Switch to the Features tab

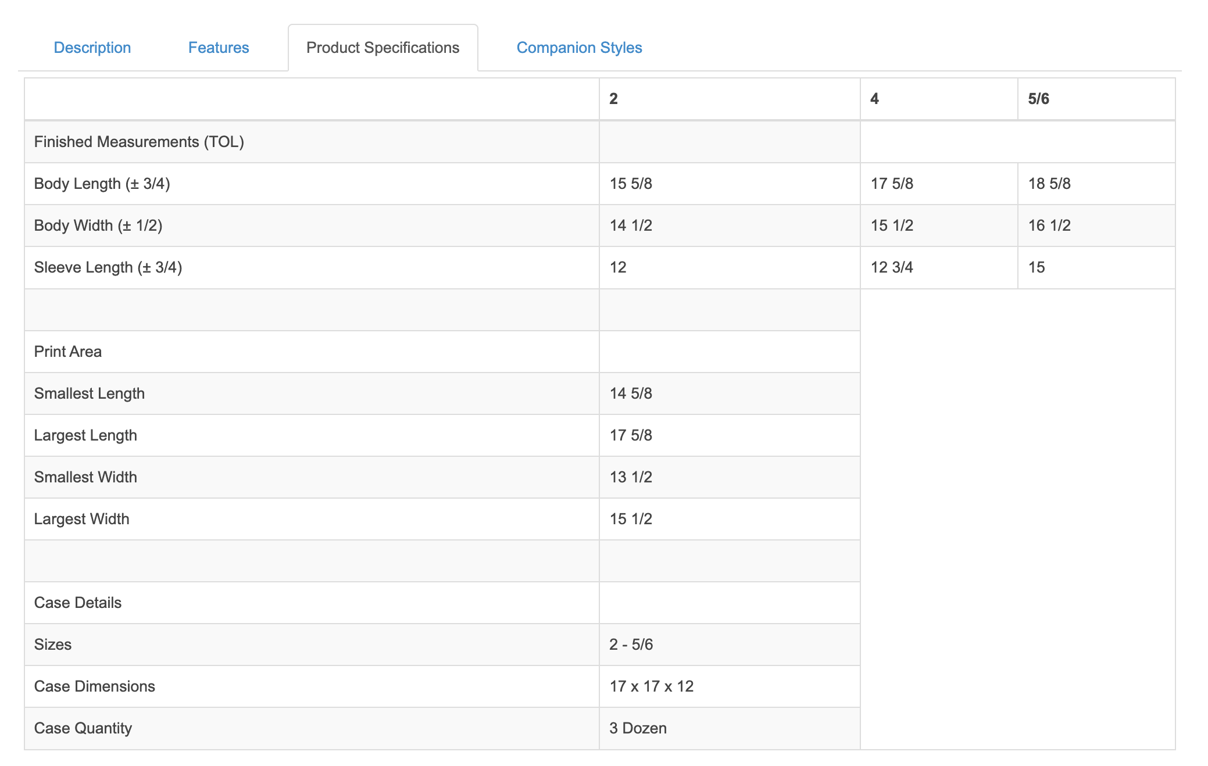[x=219, y=48]
